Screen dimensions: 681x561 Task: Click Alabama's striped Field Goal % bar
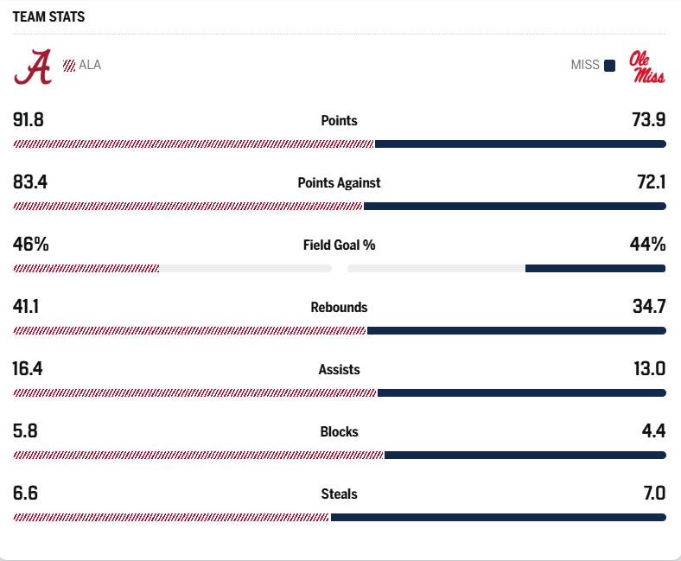[86, 269]
